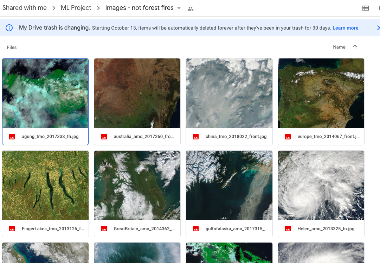380x263 pixels.
Task: Click the file name europe_tmo_2014067_front.j...
Action: tap(329, 137)
